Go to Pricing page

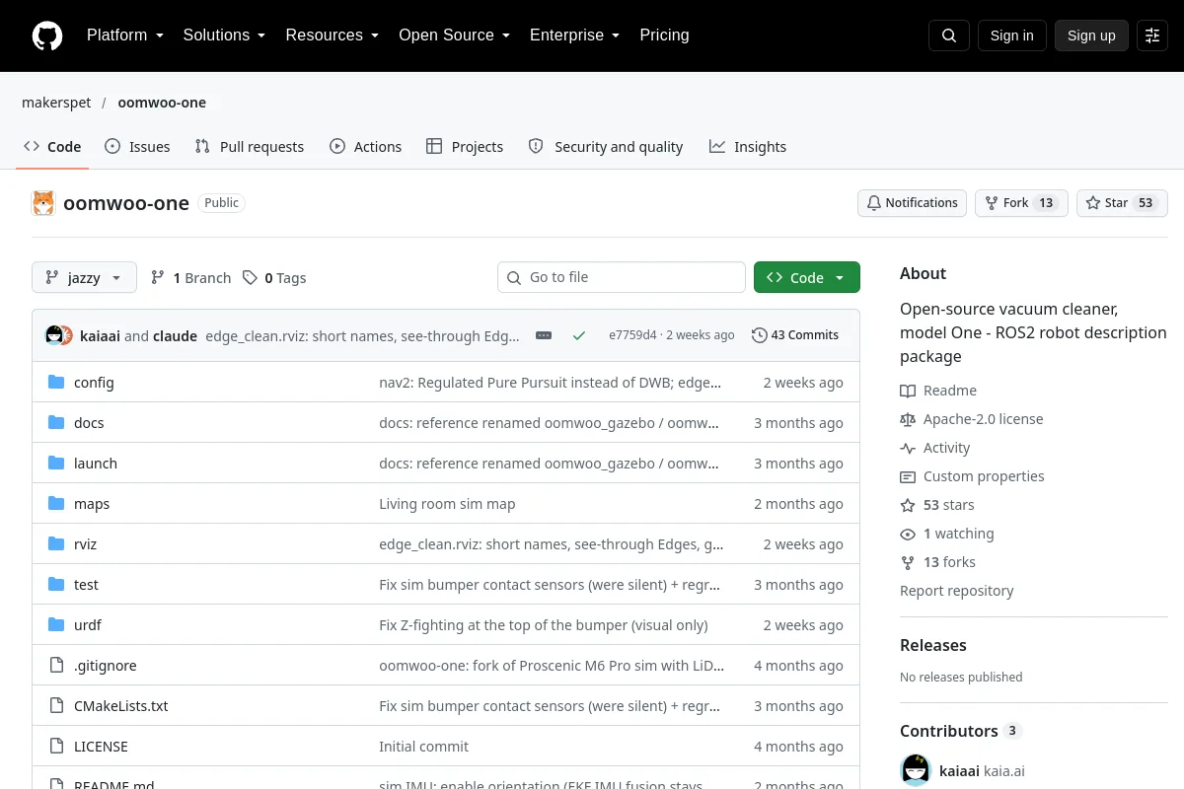(x=664, y=36)
